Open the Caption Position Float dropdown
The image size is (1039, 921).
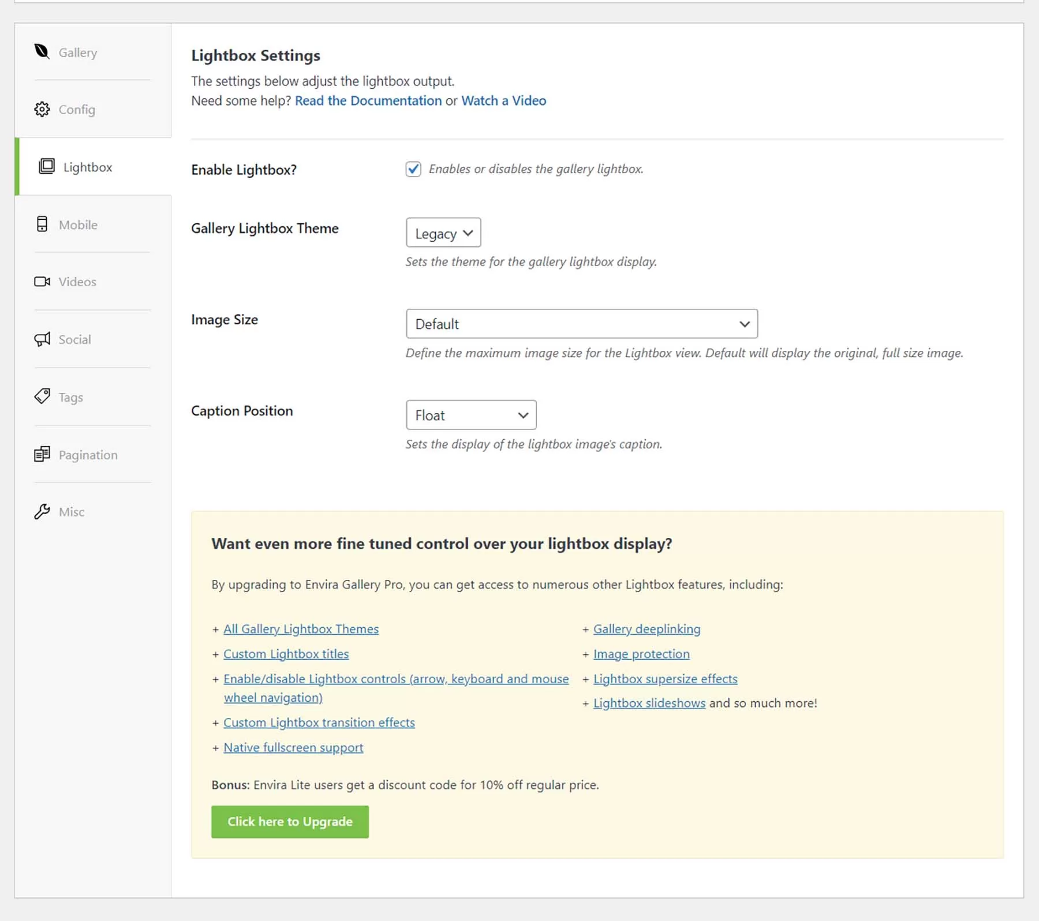(x=471, y=415)
